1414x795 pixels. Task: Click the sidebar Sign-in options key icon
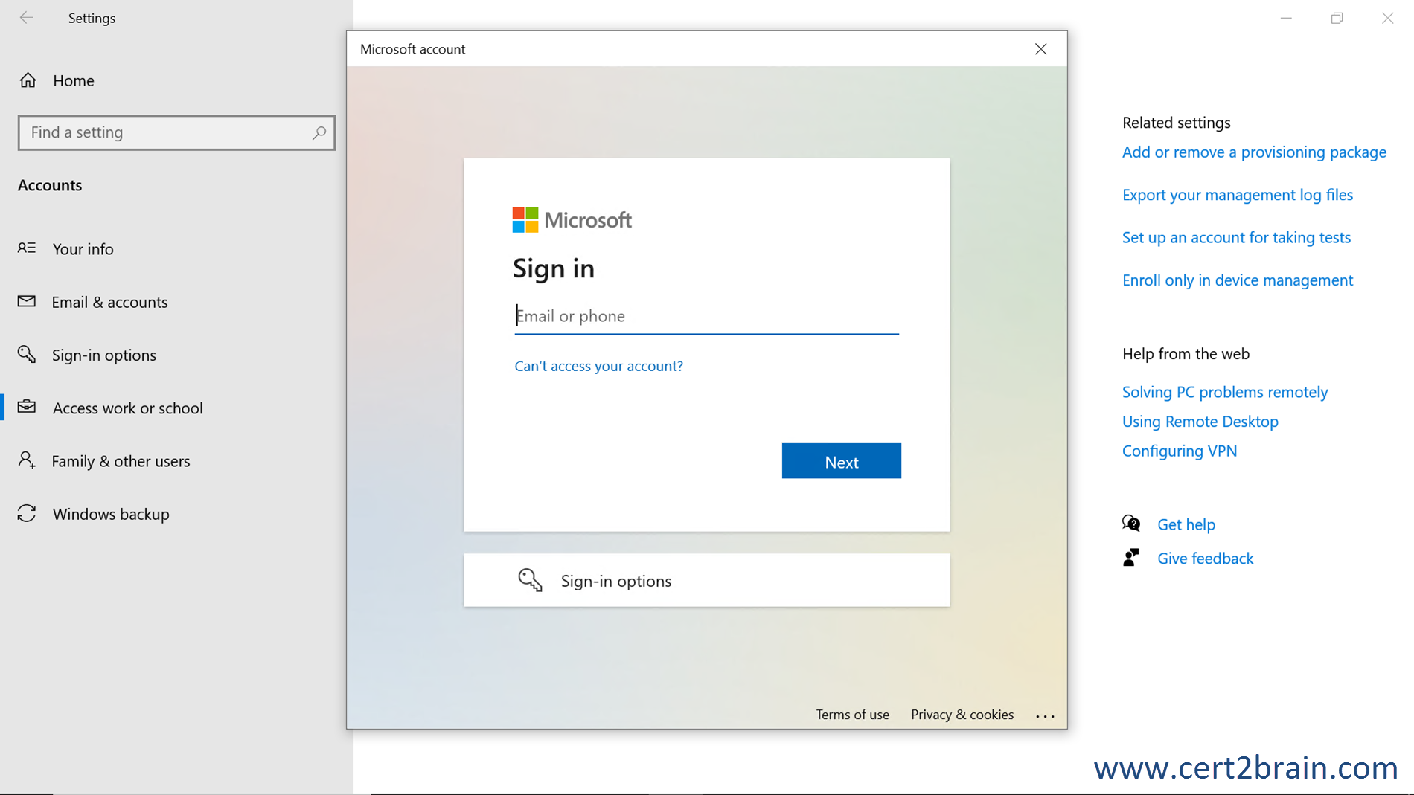pyautogui.click(x=27, y=354)
